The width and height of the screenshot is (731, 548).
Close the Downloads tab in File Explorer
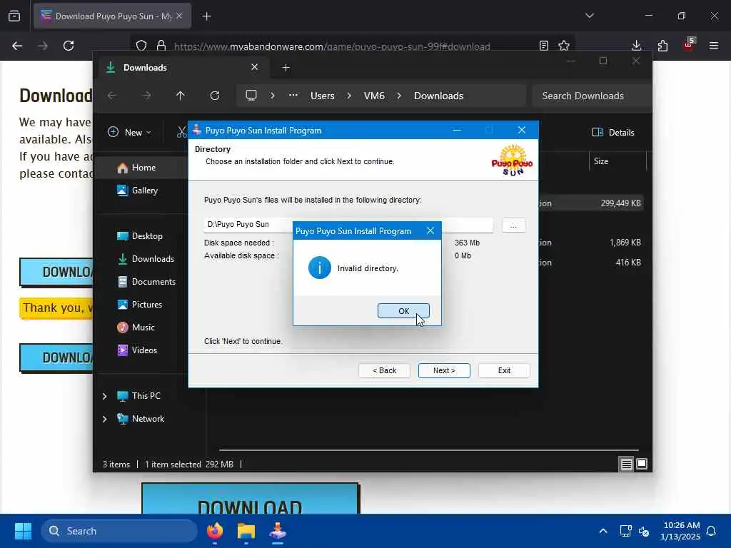pyautogui.click(x=255, y=68)
